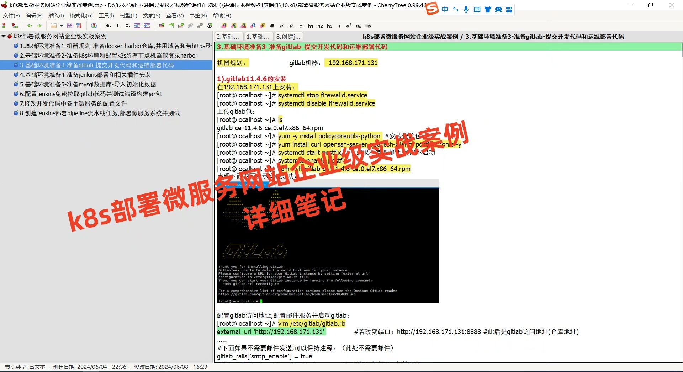Select root node k8s部署微服务网站企业级实战案例

(x=60, y=36)
